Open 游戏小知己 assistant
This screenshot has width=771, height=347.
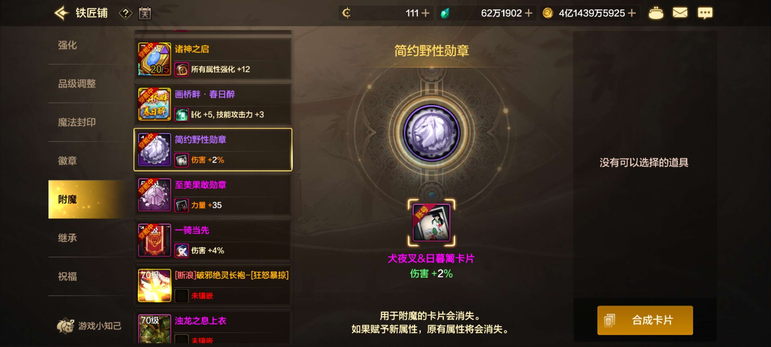click(89, 325)
